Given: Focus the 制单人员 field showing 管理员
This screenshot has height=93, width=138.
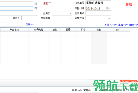Looking at the screenshot, I should (91, 90).
